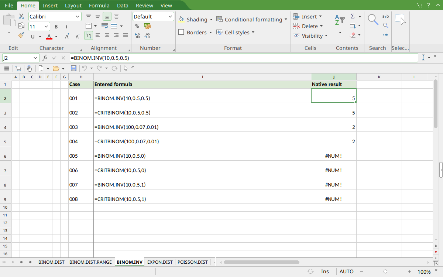
Task: Click the AZ sort and filter icon
Action: point(340,20)
